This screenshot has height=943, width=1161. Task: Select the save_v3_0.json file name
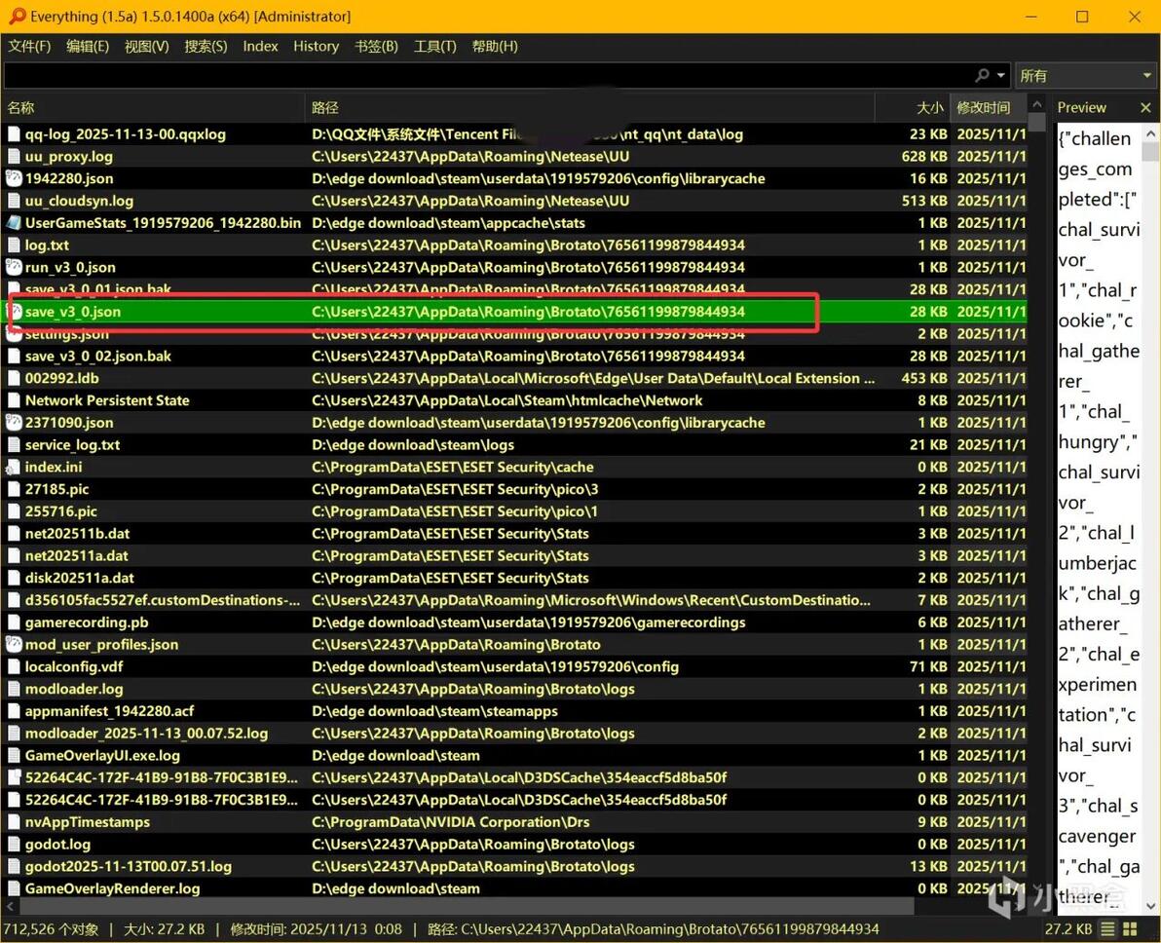pyautogui.click(x=72, y=312)
